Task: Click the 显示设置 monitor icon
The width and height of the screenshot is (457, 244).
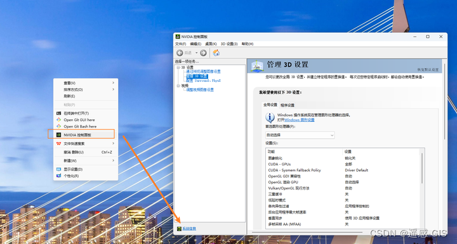Action: [x=58, y=169]
